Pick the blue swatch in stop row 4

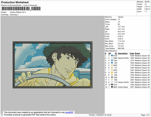112,63
